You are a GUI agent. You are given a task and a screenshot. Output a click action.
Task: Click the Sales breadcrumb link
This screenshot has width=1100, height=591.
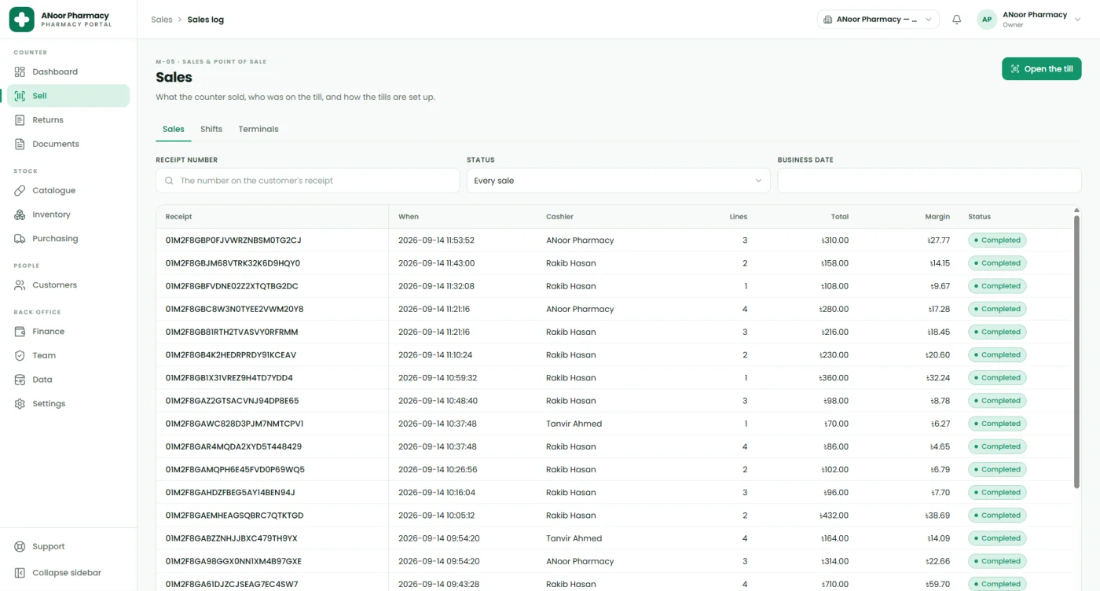(162, 20)
